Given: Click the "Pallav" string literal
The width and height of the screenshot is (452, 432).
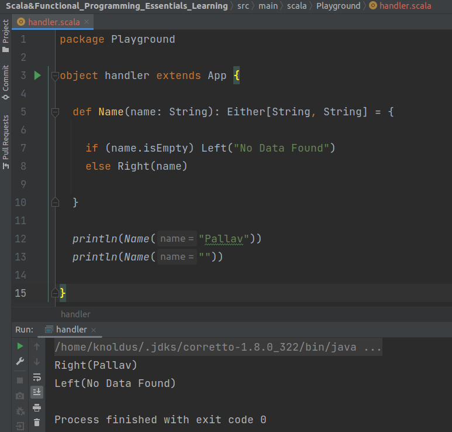Looking at the screenshot, I should point(224,239).
